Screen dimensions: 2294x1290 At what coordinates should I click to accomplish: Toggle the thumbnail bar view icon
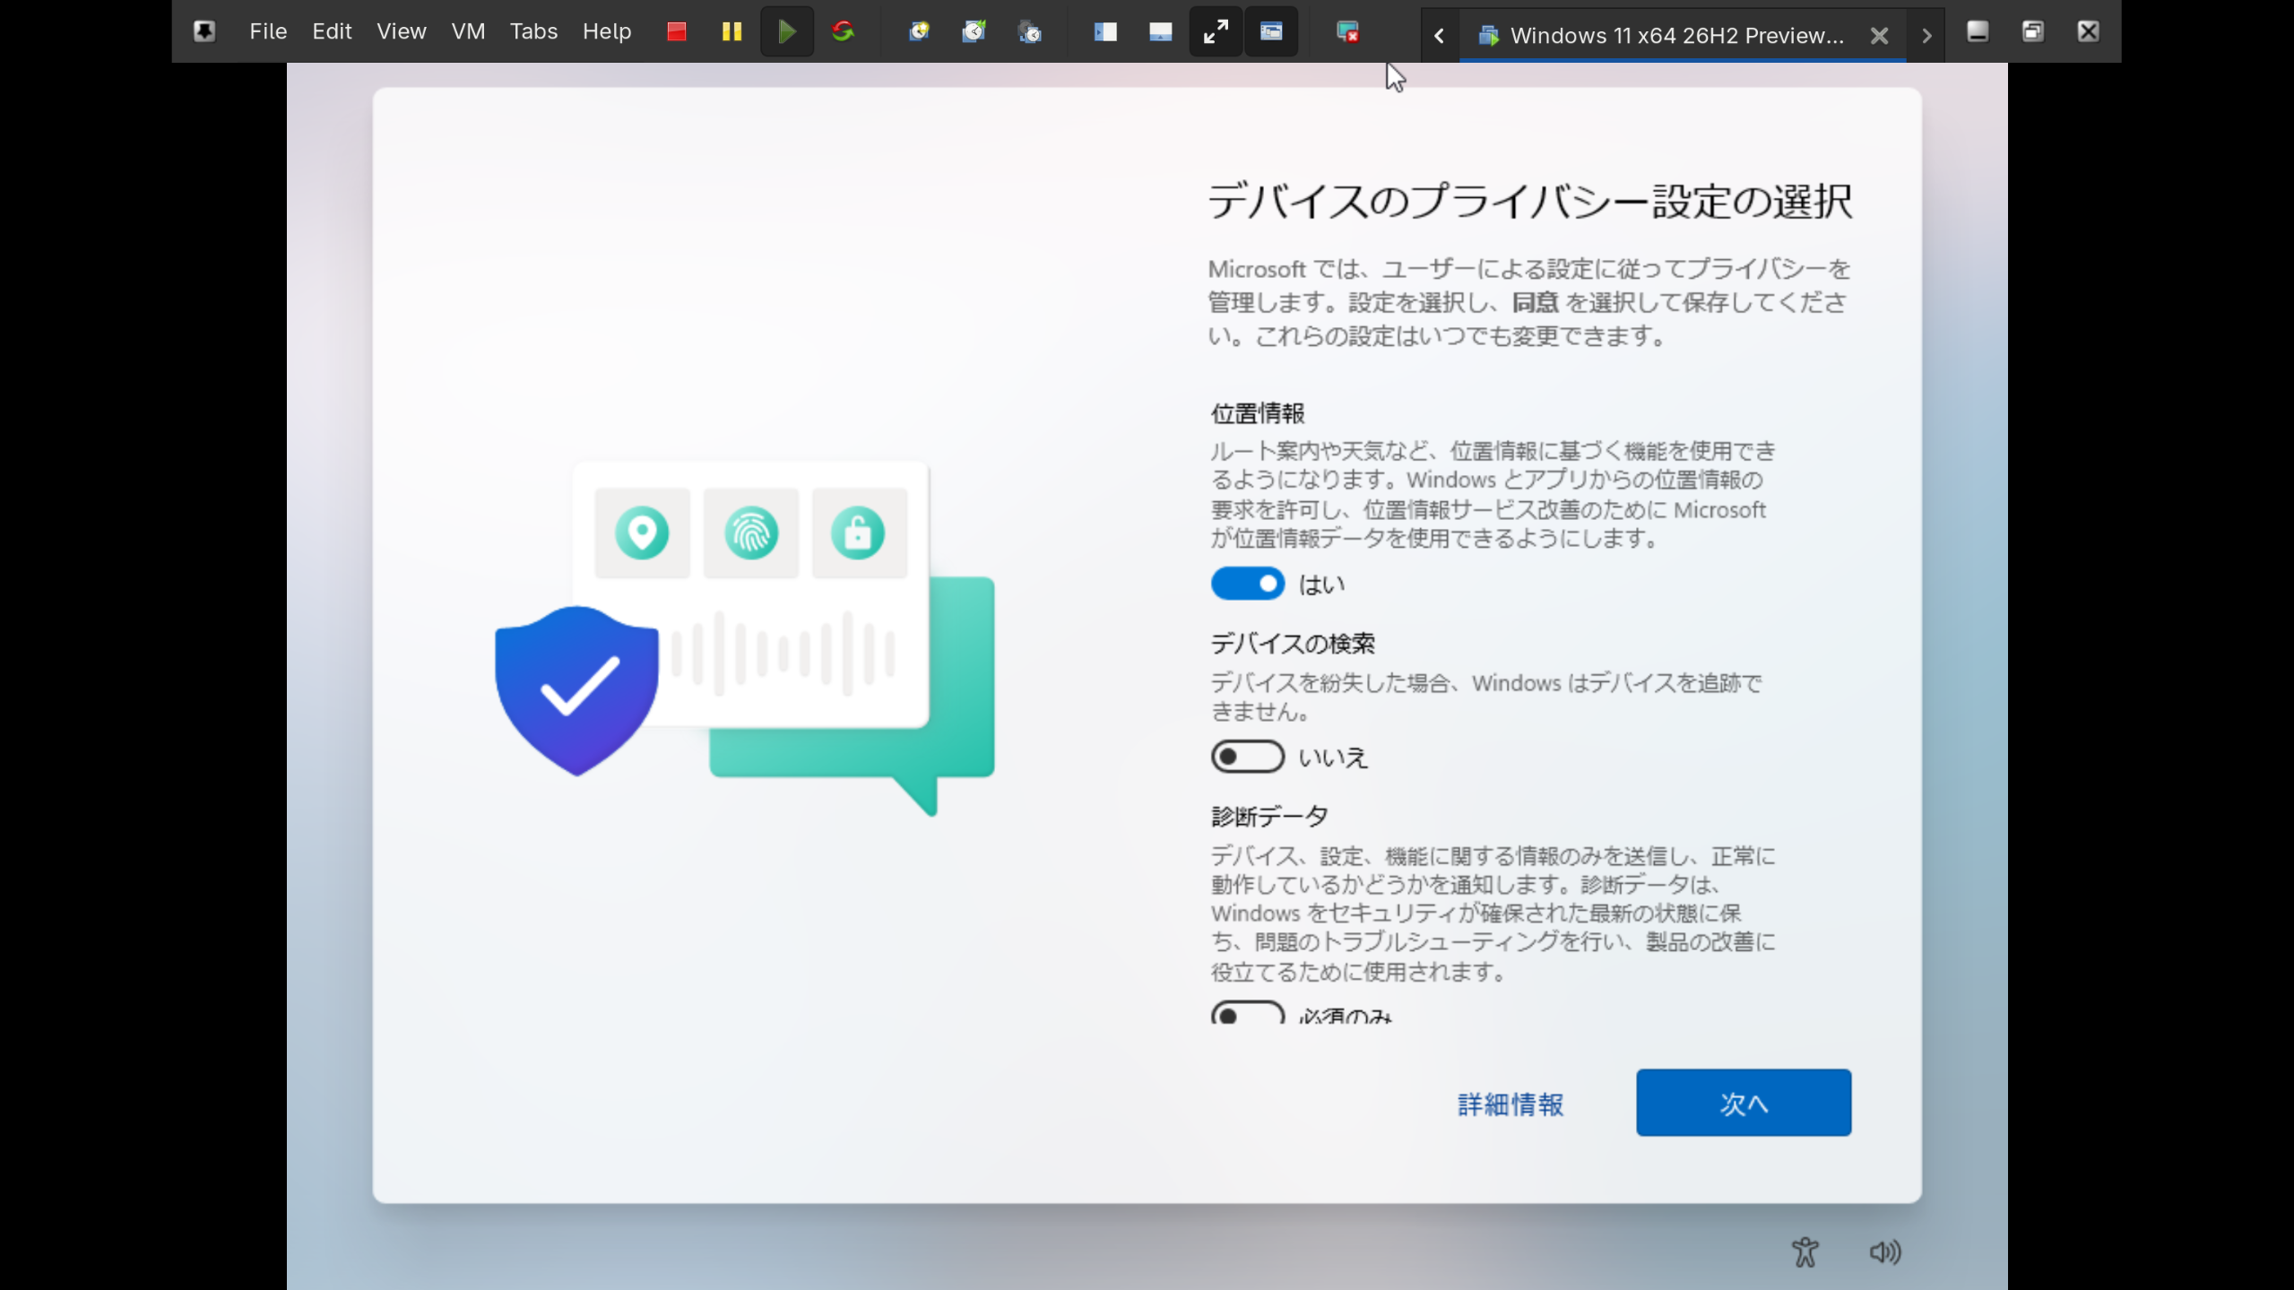coord(1160,31)
